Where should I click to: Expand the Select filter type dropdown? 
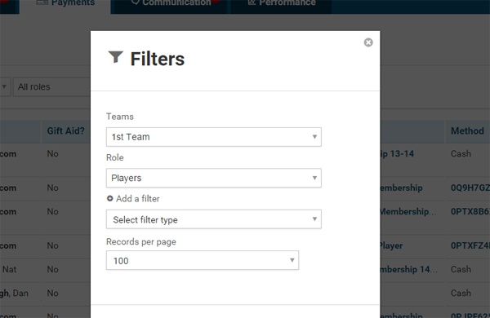coord(214,219)
